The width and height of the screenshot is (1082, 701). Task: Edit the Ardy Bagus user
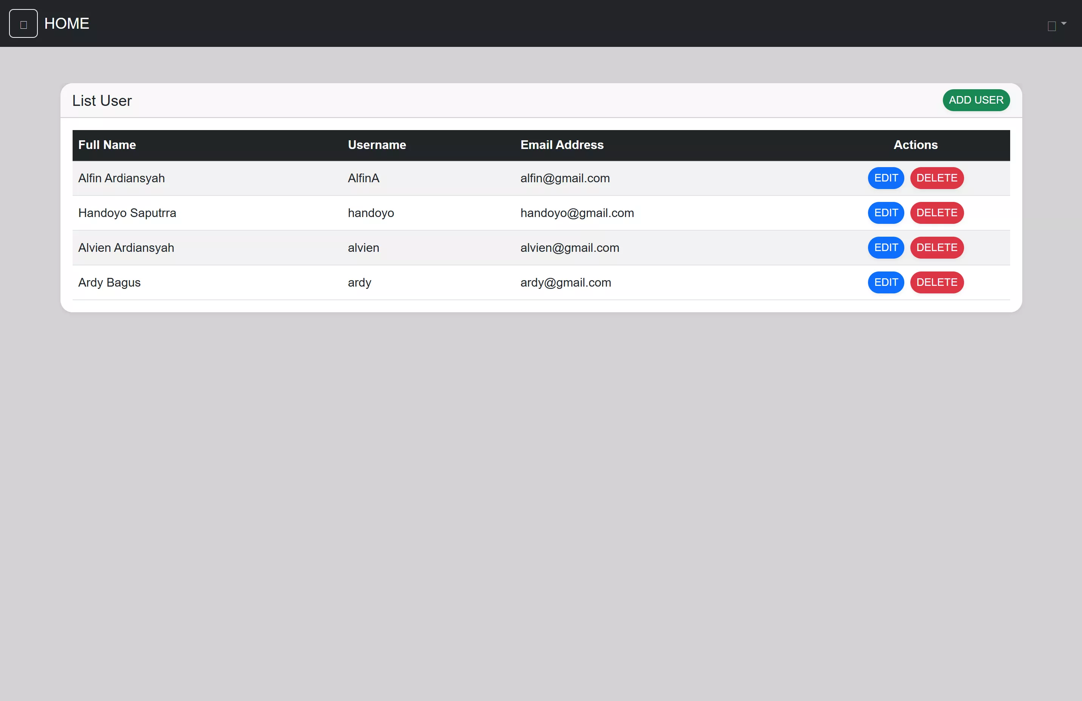coord(886,282)
